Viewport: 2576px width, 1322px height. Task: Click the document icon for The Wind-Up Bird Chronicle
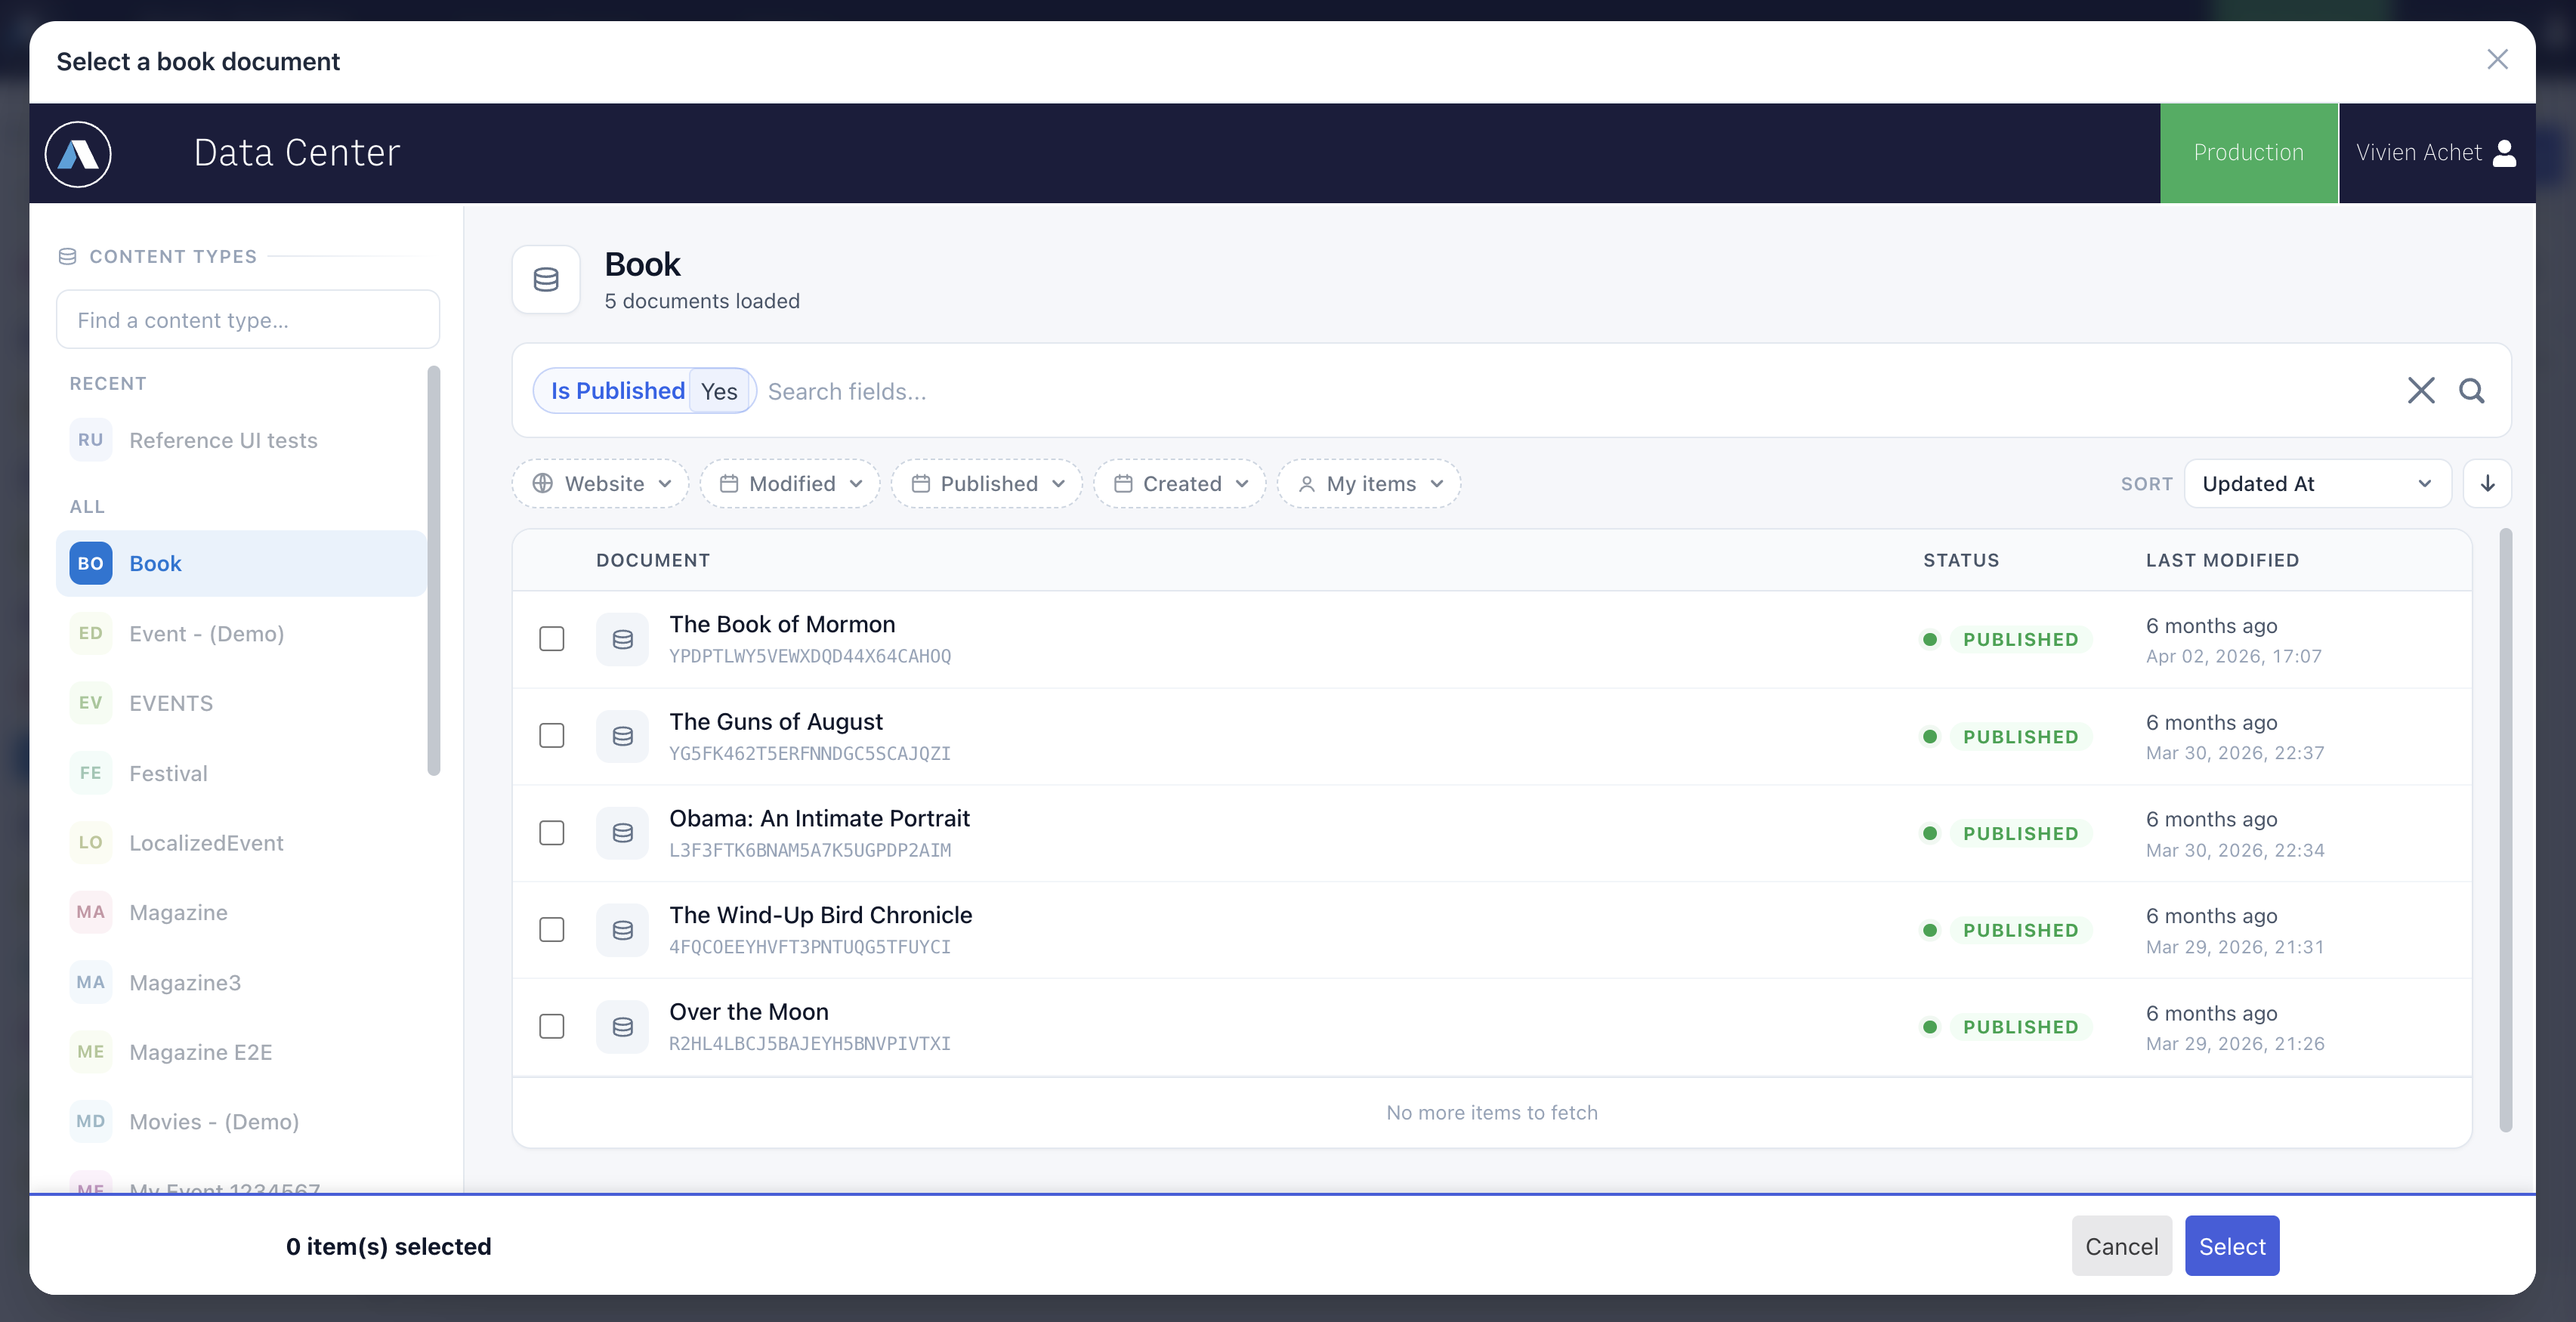click(x=622, y=930)
